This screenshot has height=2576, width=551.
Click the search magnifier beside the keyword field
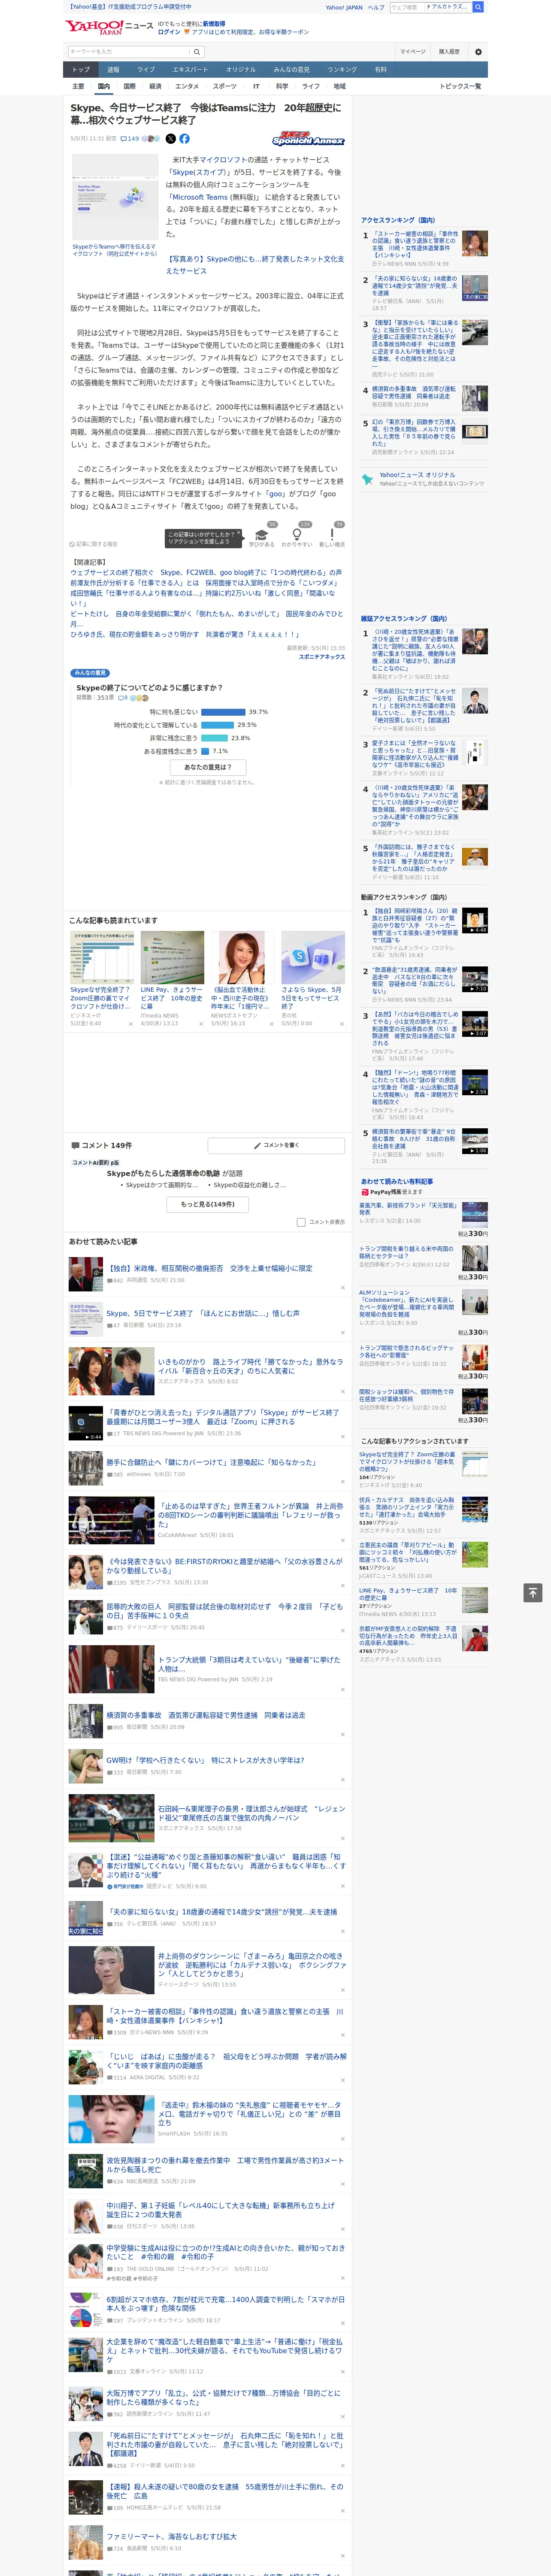click(x=196, y=51)
